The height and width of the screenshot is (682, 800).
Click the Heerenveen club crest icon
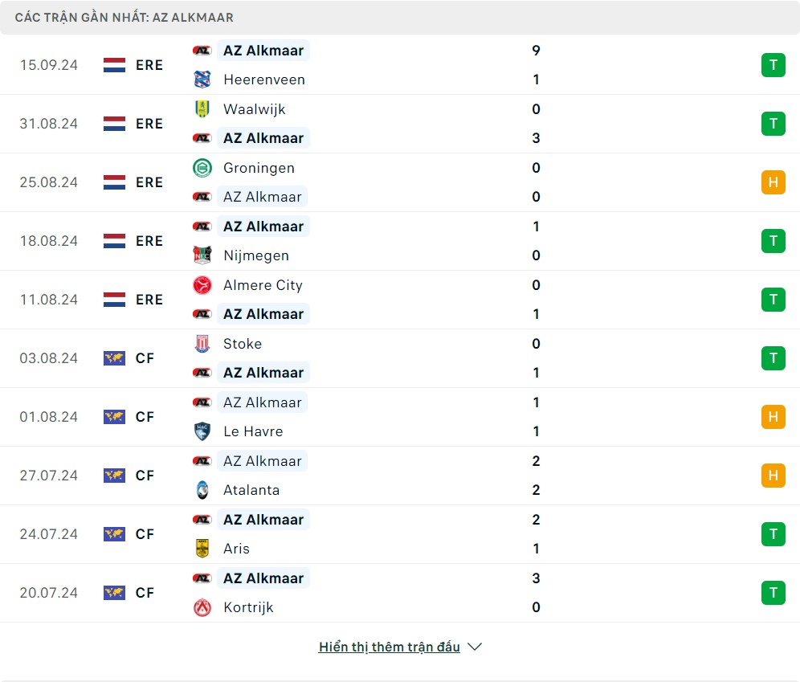(x=202, y=80)
